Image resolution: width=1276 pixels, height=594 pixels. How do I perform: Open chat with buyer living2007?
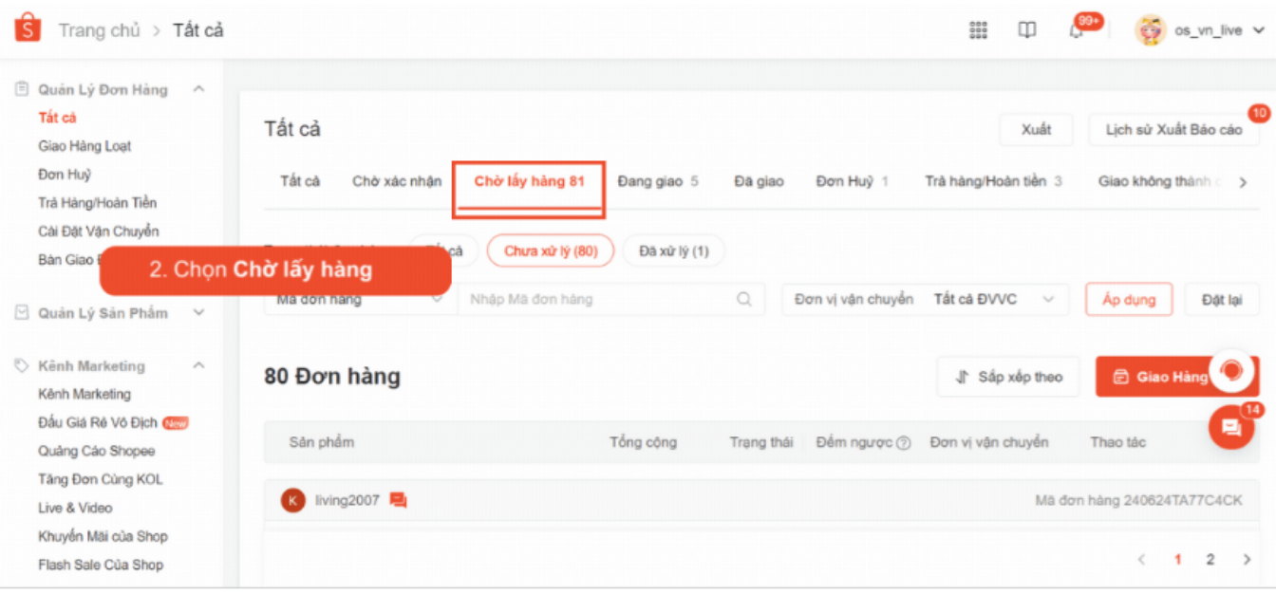tap(399, 500)
